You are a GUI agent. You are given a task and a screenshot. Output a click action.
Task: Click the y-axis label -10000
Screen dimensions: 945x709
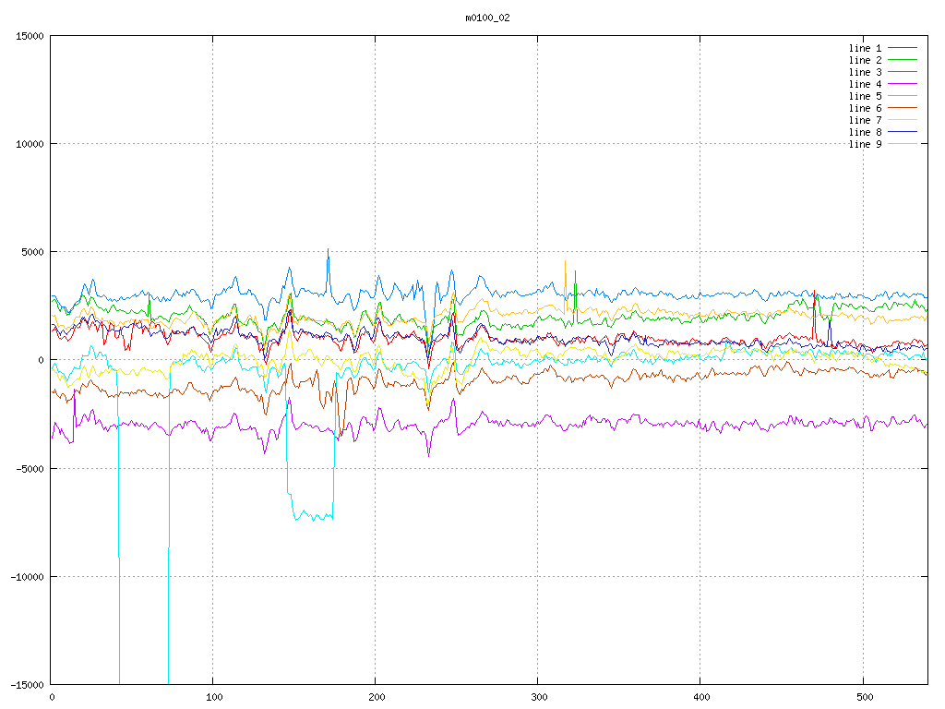(x=28, y=577)
